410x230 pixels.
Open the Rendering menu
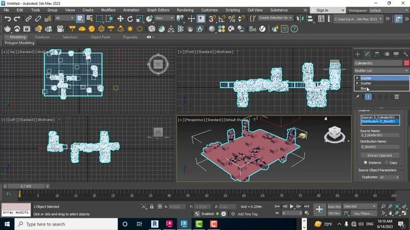(185, 10)
